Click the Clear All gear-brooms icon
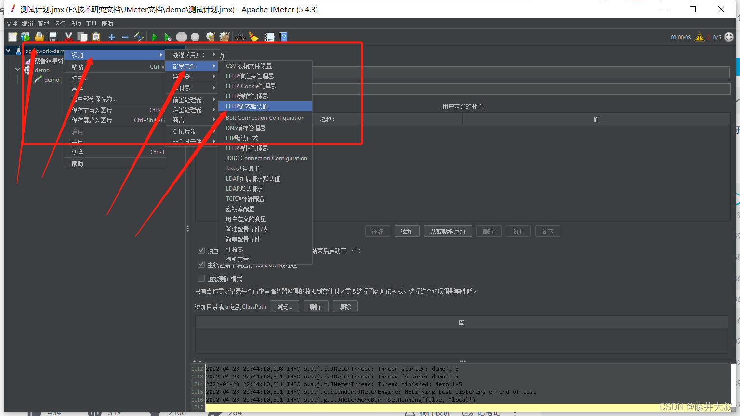Screen dimensions: 740x416 click(225, 37)
